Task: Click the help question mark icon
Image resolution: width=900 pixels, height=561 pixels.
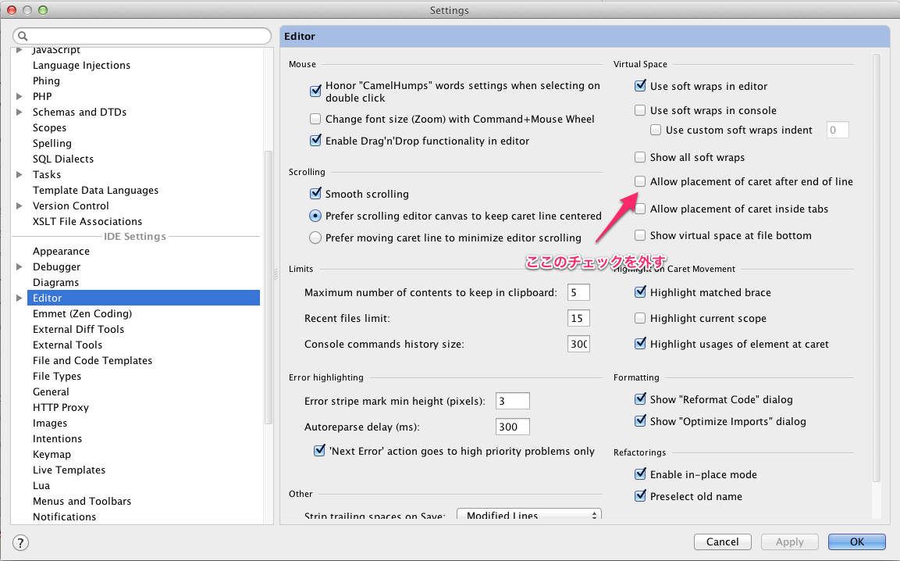Action: (21, 542)
